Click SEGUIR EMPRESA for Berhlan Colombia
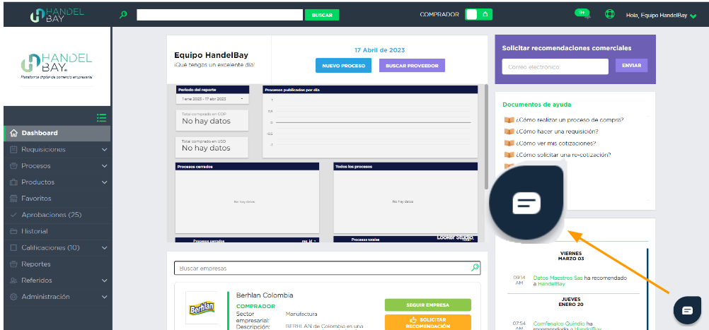 [x=428, y=305]
